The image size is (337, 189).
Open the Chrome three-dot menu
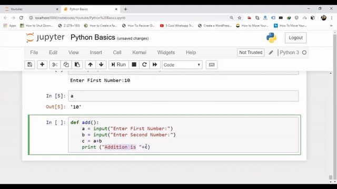pos(332,18)
